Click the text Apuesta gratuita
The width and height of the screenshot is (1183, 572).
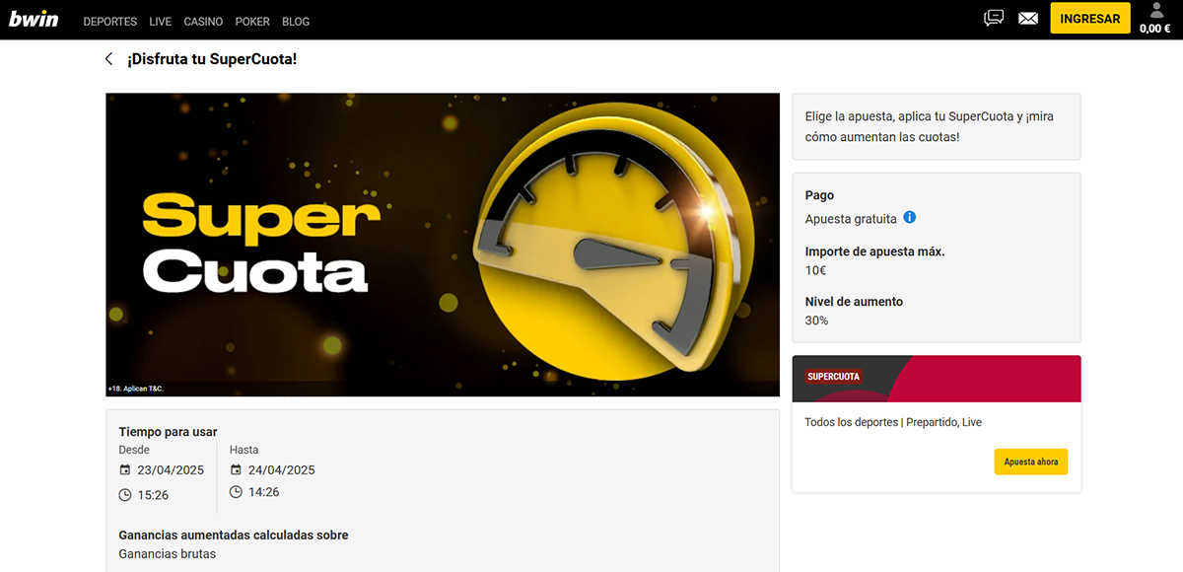[851, 219]
